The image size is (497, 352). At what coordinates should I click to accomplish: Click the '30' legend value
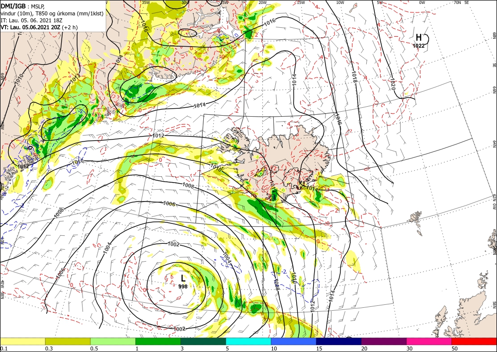point(410,349)
